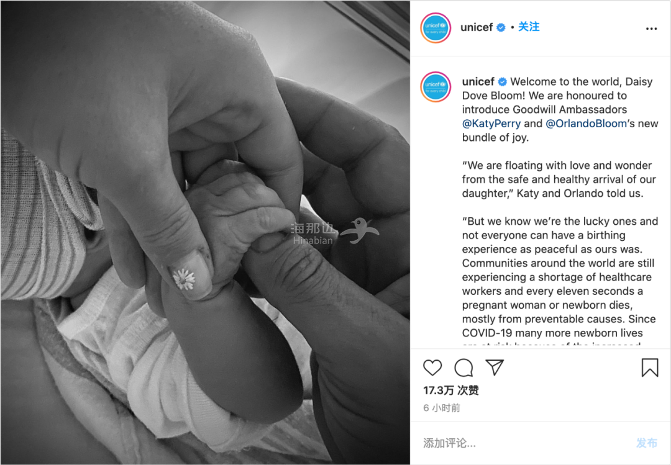Image resolution: width=671 pixels, height=465 pixels.
Task: Click the 6 小时前 timestamp
Action: (x=442, y=408)
